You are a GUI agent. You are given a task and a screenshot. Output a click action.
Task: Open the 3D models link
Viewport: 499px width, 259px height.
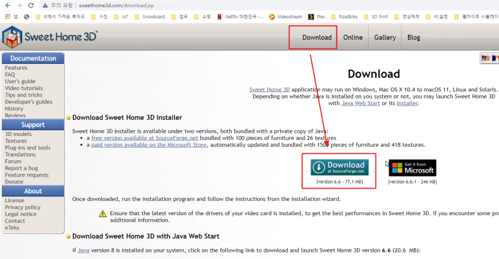pos(18,134)
